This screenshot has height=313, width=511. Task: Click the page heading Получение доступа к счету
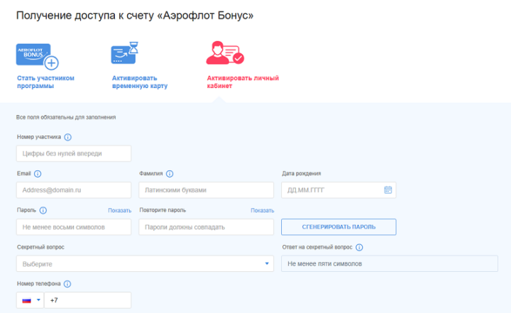tap(135, 16)
